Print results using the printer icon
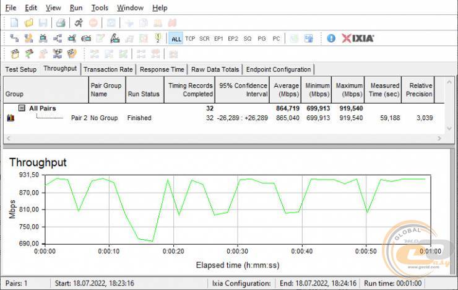Screen dimensions: 458x290 61,23
